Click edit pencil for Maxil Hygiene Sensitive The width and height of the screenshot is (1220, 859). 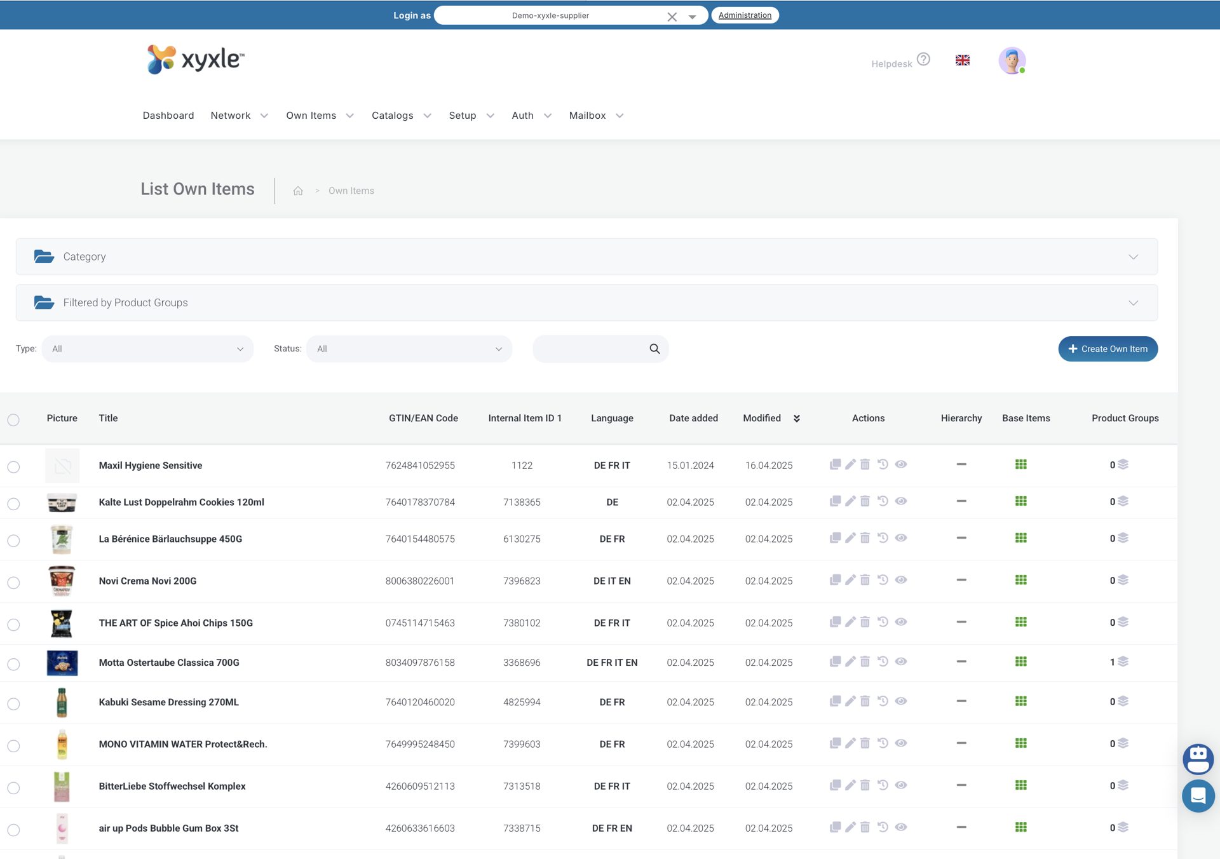pos(850,464)
